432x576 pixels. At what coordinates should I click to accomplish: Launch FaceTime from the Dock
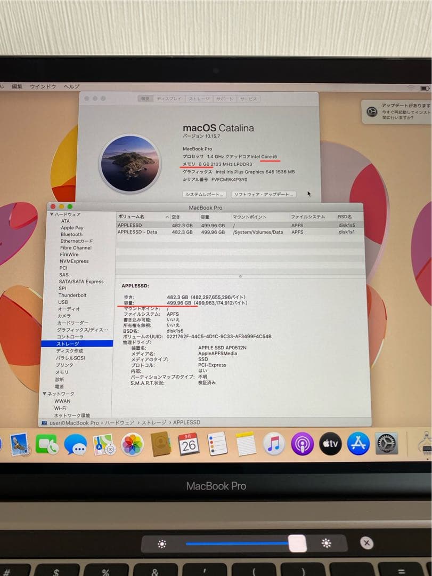pyautogui.click(x=47, y=444)
